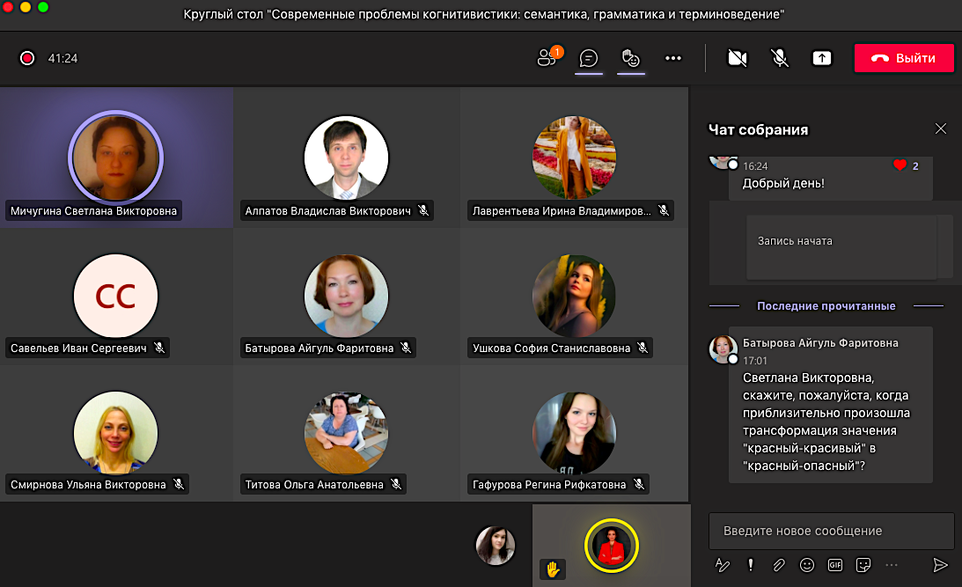This screenshot has width=962, height=587.
Task: Click the Введите новое сообщение input field
Action: pos(831,531)
